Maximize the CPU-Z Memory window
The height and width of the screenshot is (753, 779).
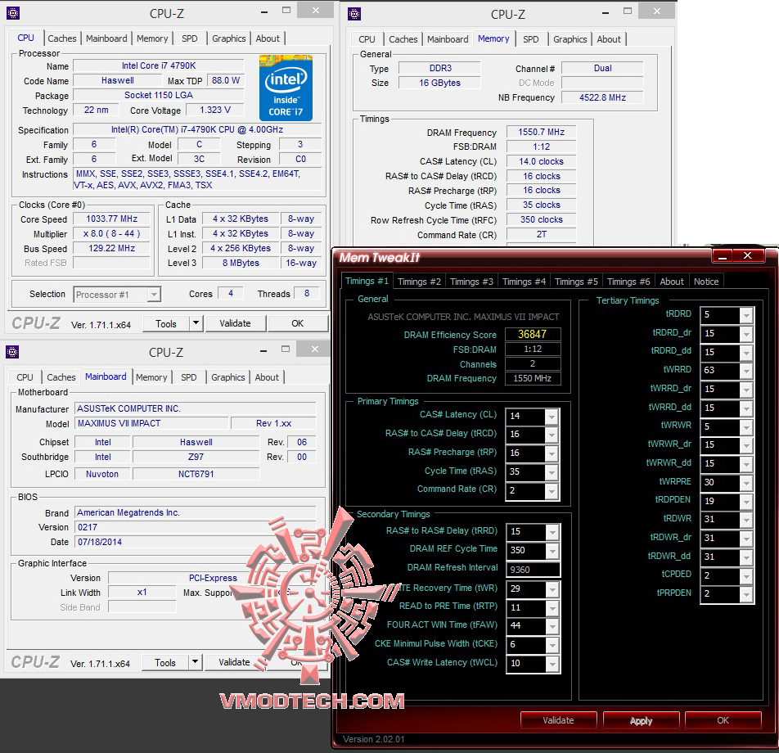[628, 11]
